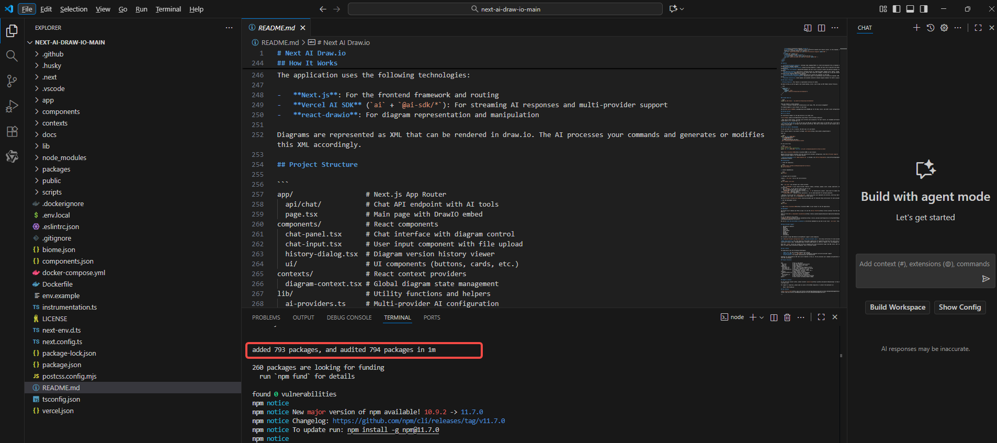This screenshot has width=997, height=443.
Task: Create a new terminal
Action: 753,317
